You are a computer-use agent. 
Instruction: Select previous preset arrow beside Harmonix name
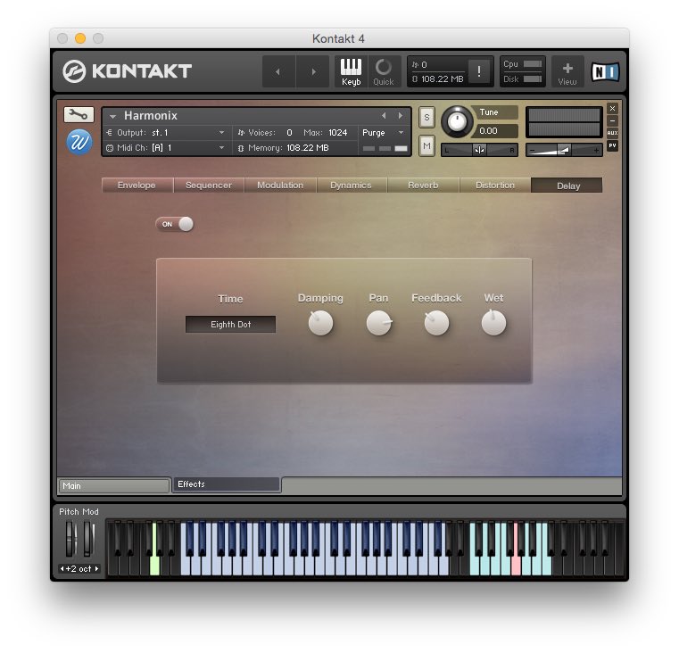[x=384, y=116]
